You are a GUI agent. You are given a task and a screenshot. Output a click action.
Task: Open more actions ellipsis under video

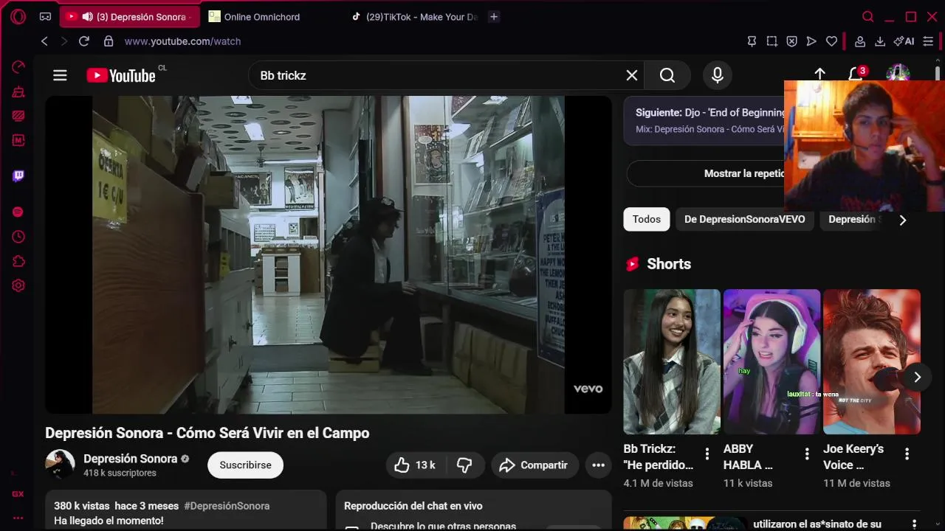598,465
